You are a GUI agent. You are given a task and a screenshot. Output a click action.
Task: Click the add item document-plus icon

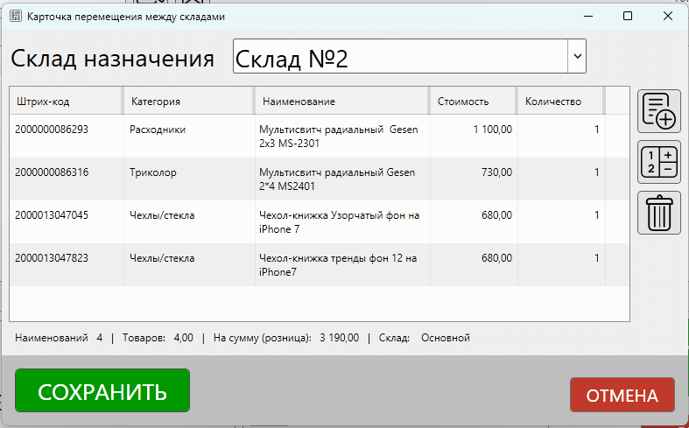[x=658, y=111]
